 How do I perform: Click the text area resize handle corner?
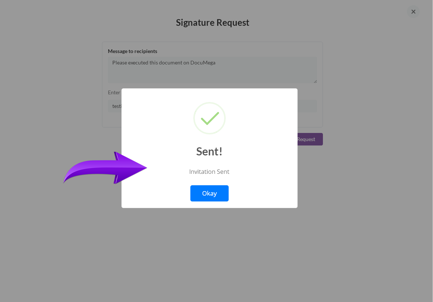(315, 81)
